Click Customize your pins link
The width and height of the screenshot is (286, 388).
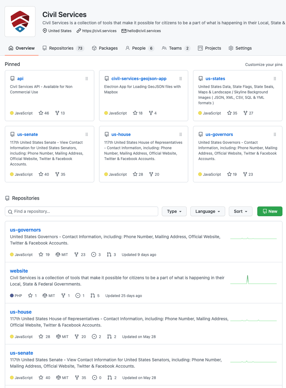click(x=264, y=64)
